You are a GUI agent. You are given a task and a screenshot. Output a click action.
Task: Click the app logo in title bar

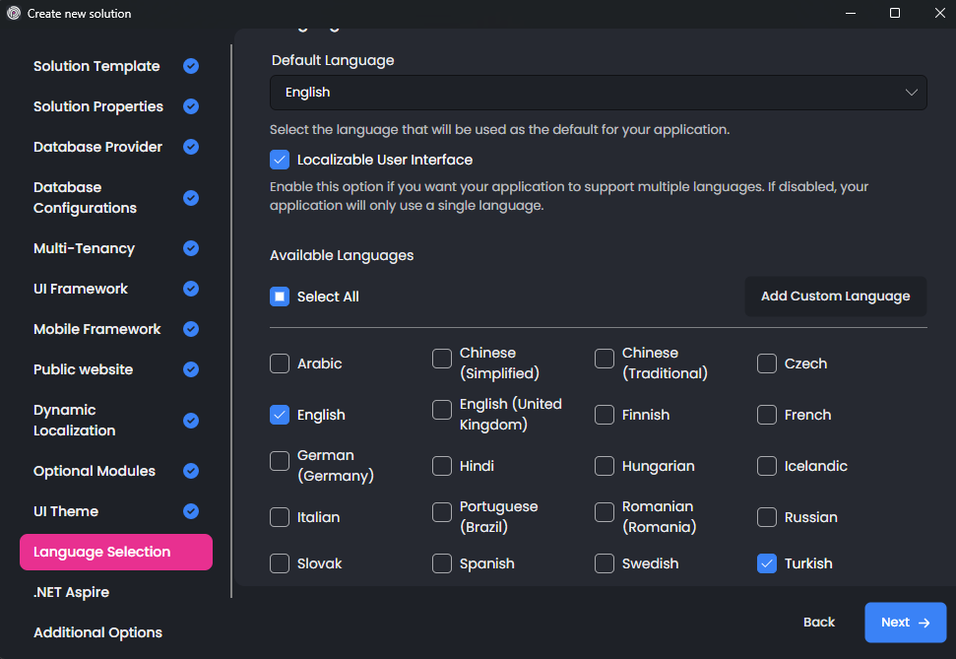[x=14, y=14]
